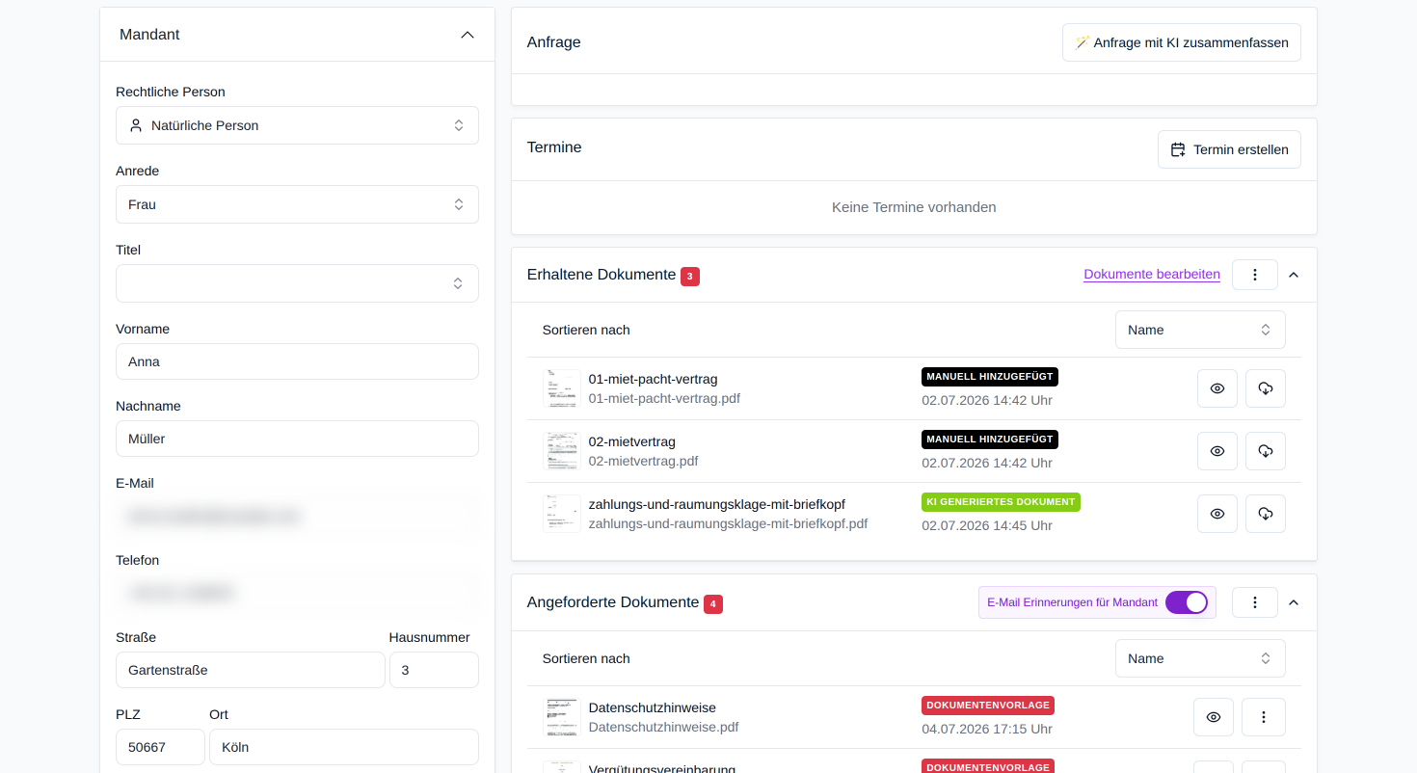
Task: Click timestamp 02.07.2026 14:45 Uhr
Action: 987,525
